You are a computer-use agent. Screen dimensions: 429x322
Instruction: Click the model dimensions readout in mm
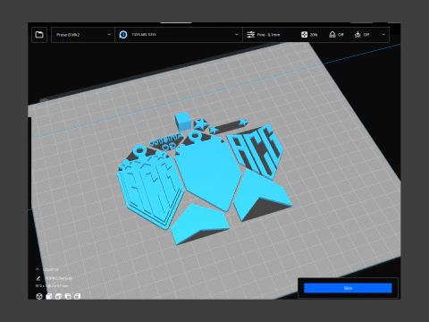pos(52,286)
